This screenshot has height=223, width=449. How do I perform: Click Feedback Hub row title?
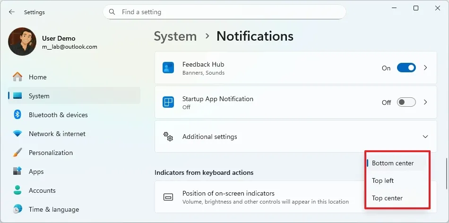(x=203, y=64)
